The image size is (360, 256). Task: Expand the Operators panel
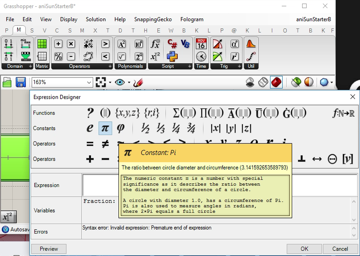point(82,66)
